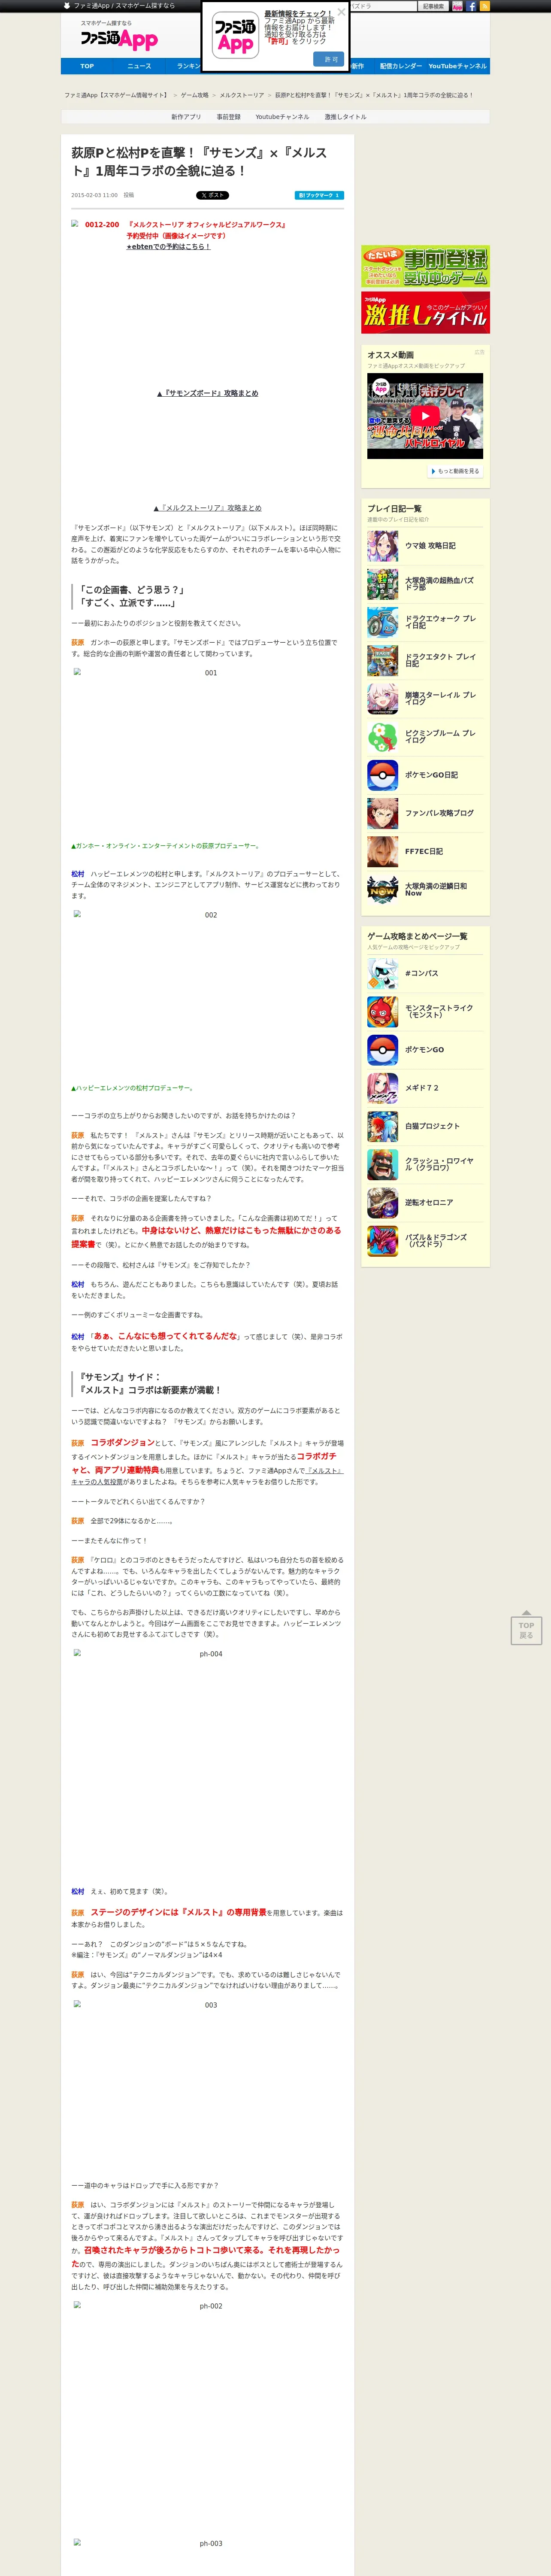Image resolution: width=551 pixels, height=2576 pixels.
Task: Click the FF7EC日記 text link
Action: pyautogui.click(x=424, y=851)
